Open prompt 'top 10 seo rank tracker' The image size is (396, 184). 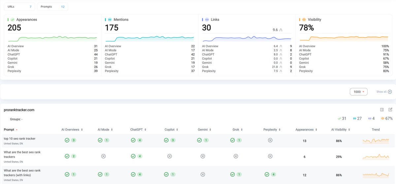tap(19, 138)
